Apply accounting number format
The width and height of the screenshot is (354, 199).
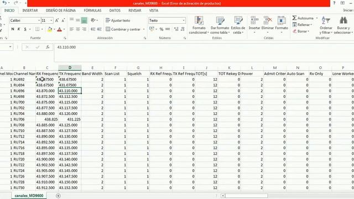pyautogui.click(x=152, y=29)
